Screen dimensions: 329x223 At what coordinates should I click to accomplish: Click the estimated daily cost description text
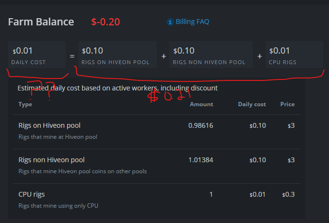pyautogui.click(x=117, y=88)
